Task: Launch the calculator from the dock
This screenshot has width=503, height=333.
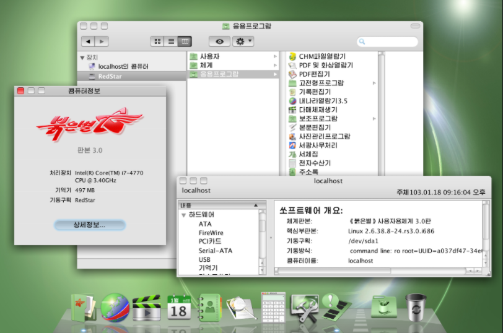Action: tap(273, 307)
